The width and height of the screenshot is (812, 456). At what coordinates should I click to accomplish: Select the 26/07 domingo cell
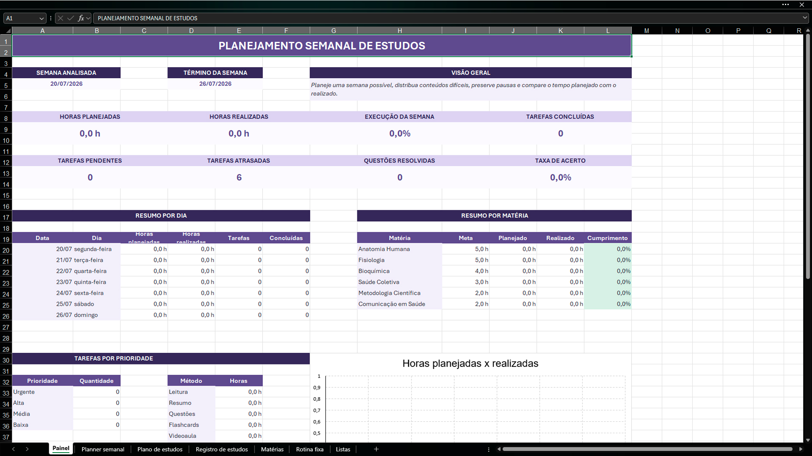click(x=96, y=315)
